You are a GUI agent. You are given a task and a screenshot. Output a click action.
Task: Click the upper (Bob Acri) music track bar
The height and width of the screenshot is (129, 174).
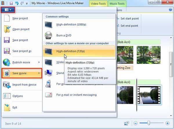click(x=139, y=42)
